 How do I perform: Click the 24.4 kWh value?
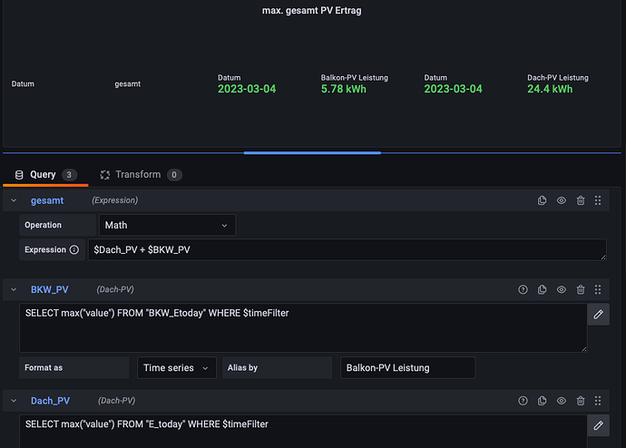click(x=550, y=89)
